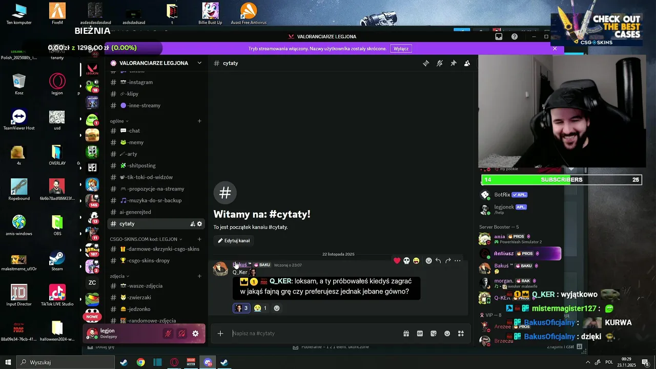Toggle microphone mute in user panel
656x369 pixels.
click(168, 334)
